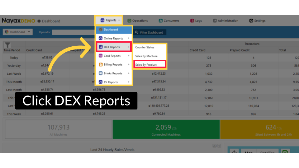The image size is (299, 168).
Task: Click the Settings icon in top bar
Action: tap(251, 21)
